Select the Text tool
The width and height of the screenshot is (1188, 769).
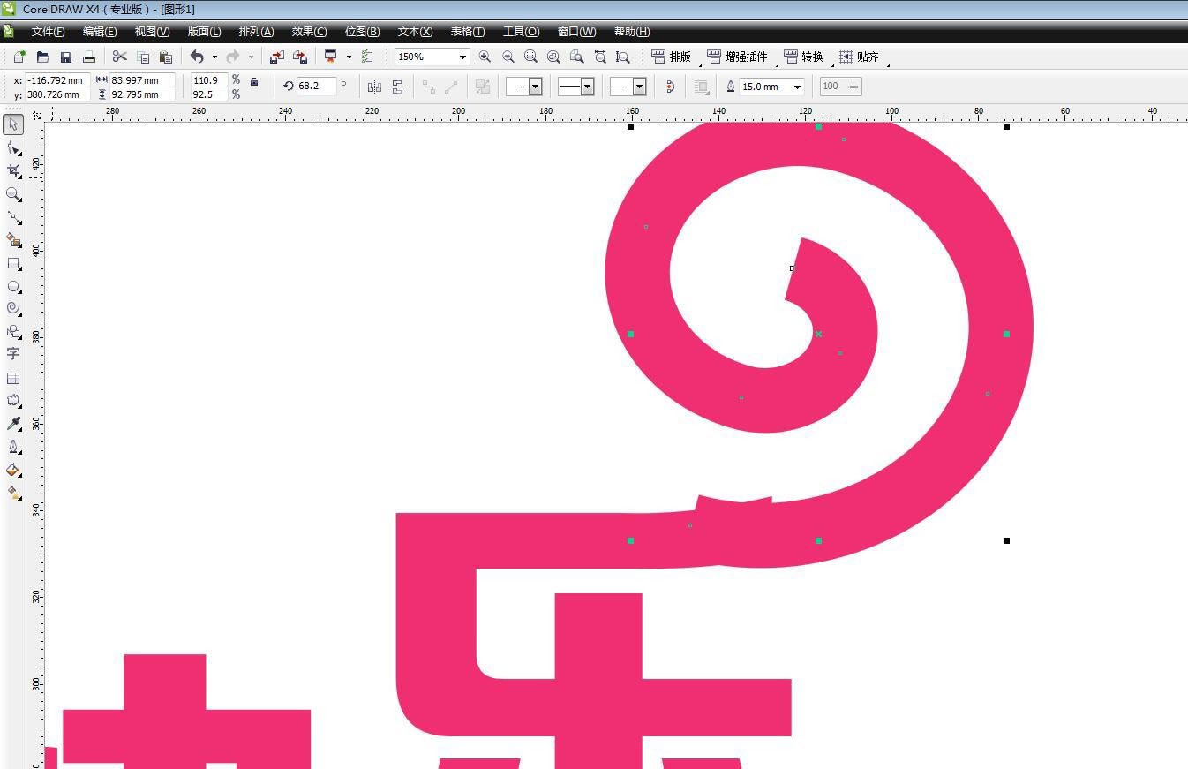(x=13, y=354)
